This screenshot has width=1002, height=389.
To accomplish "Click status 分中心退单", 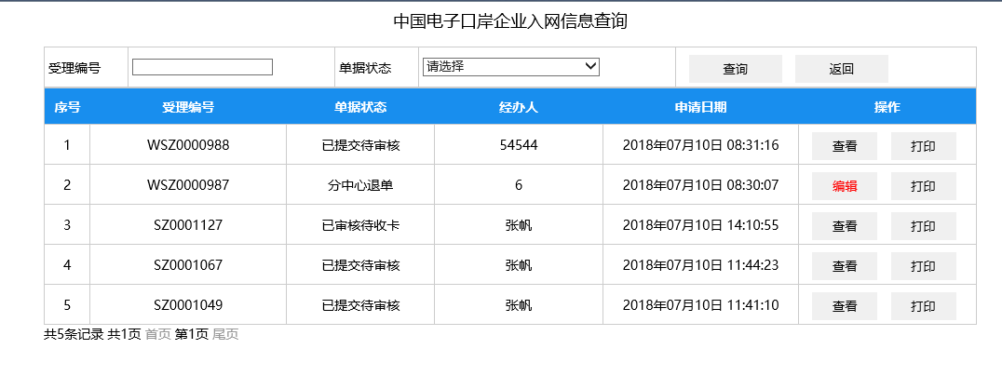I will (x=360, y=185).
